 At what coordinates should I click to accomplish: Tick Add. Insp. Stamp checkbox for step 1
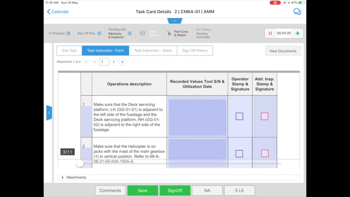(264, 116)
